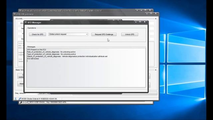Image resolution: width=213 pixels, height=120 pixels.
Task: Collapse the Basic functions section arrow
Action: (x=156, y=70)
